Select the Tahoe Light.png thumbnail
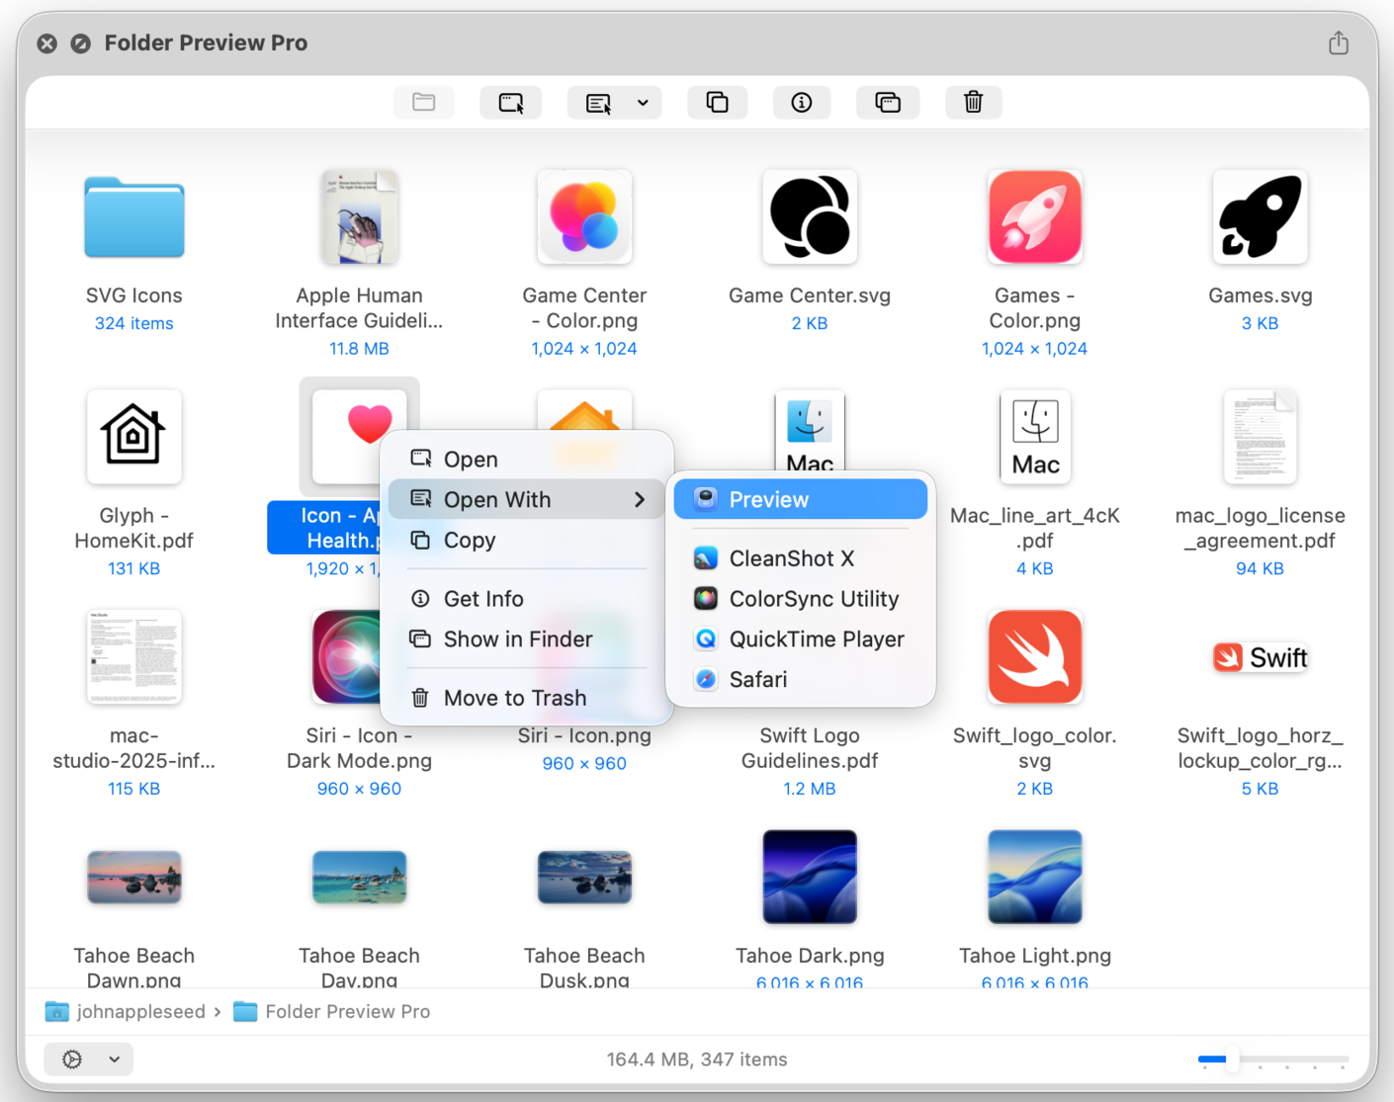 click(1035, 878)
